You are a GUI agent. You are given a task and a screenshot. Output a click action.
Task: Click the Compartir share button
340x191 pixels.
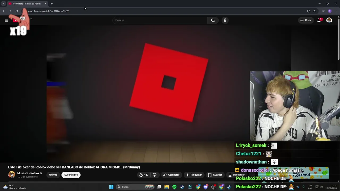click(171, 175)
